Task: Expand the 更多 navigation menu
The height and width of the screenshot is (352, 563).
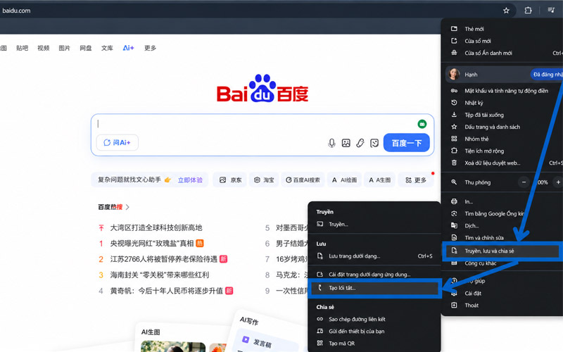Action: (x=150, y=48)
